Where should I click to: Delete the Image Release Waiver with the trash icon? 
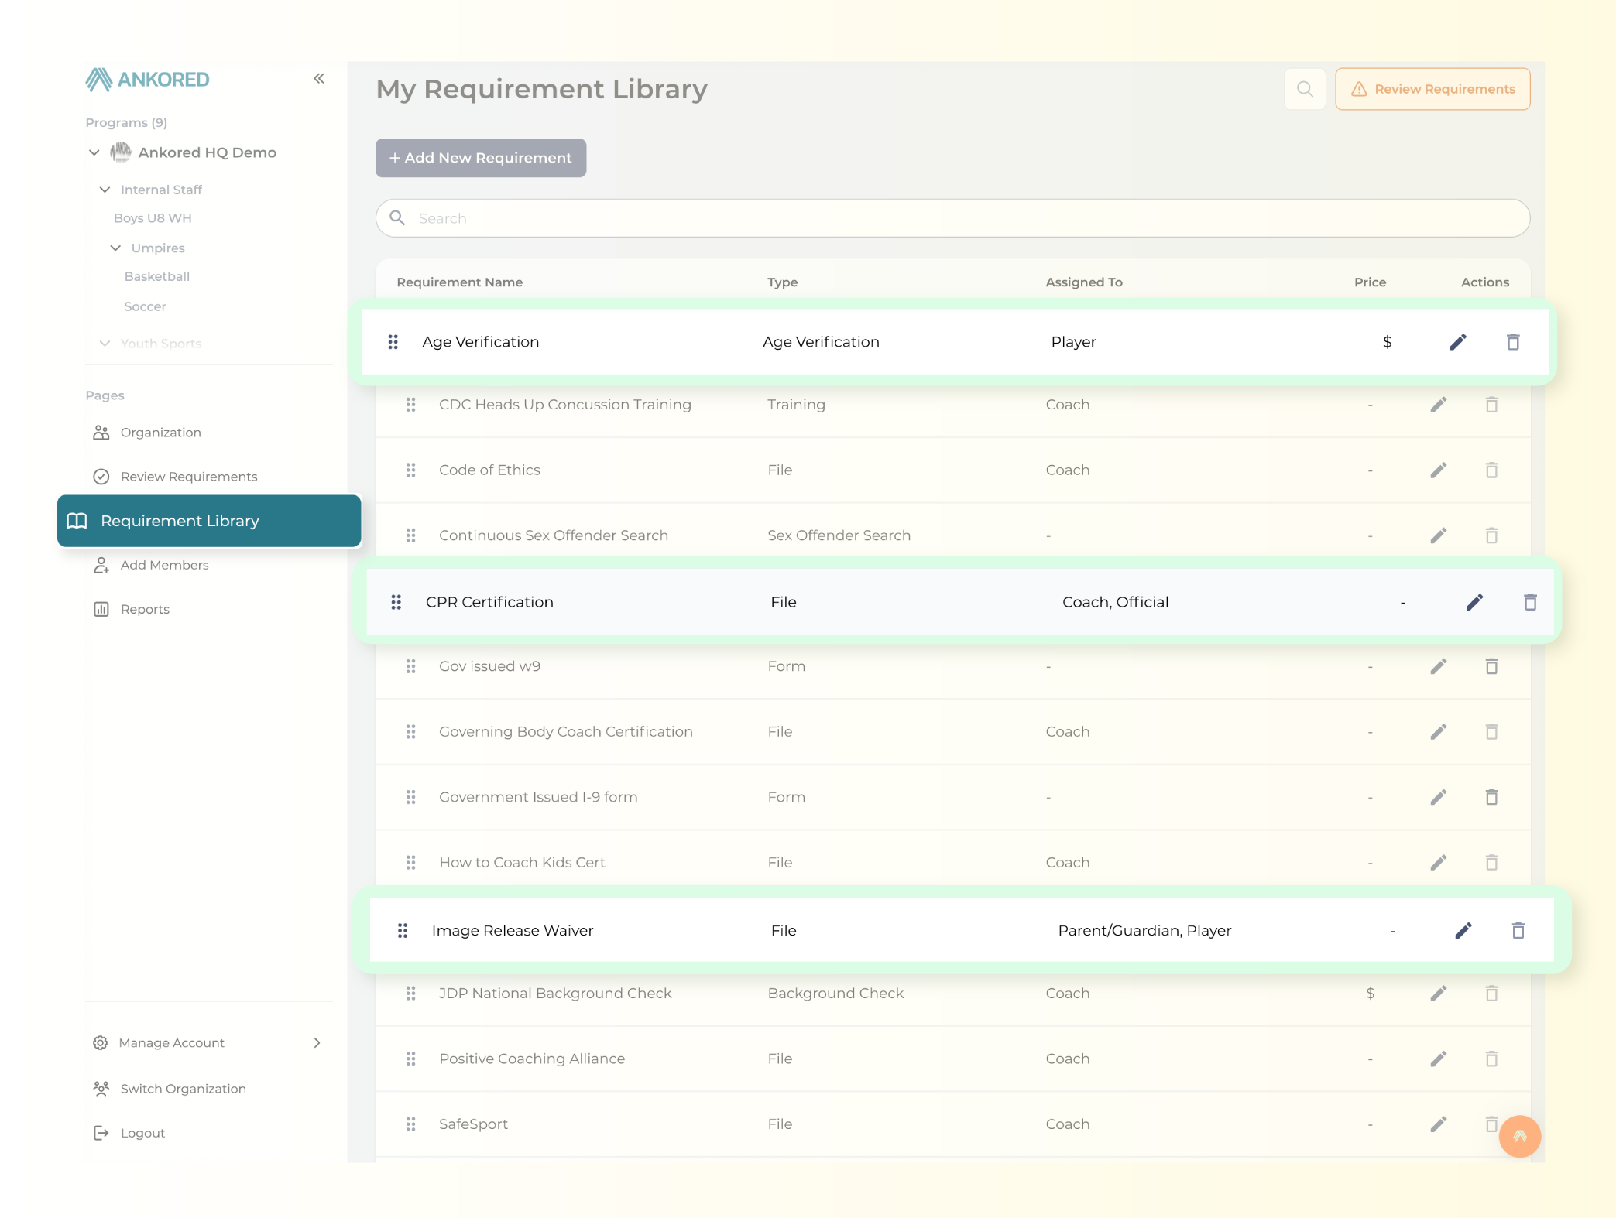[x=1518, y=930]
